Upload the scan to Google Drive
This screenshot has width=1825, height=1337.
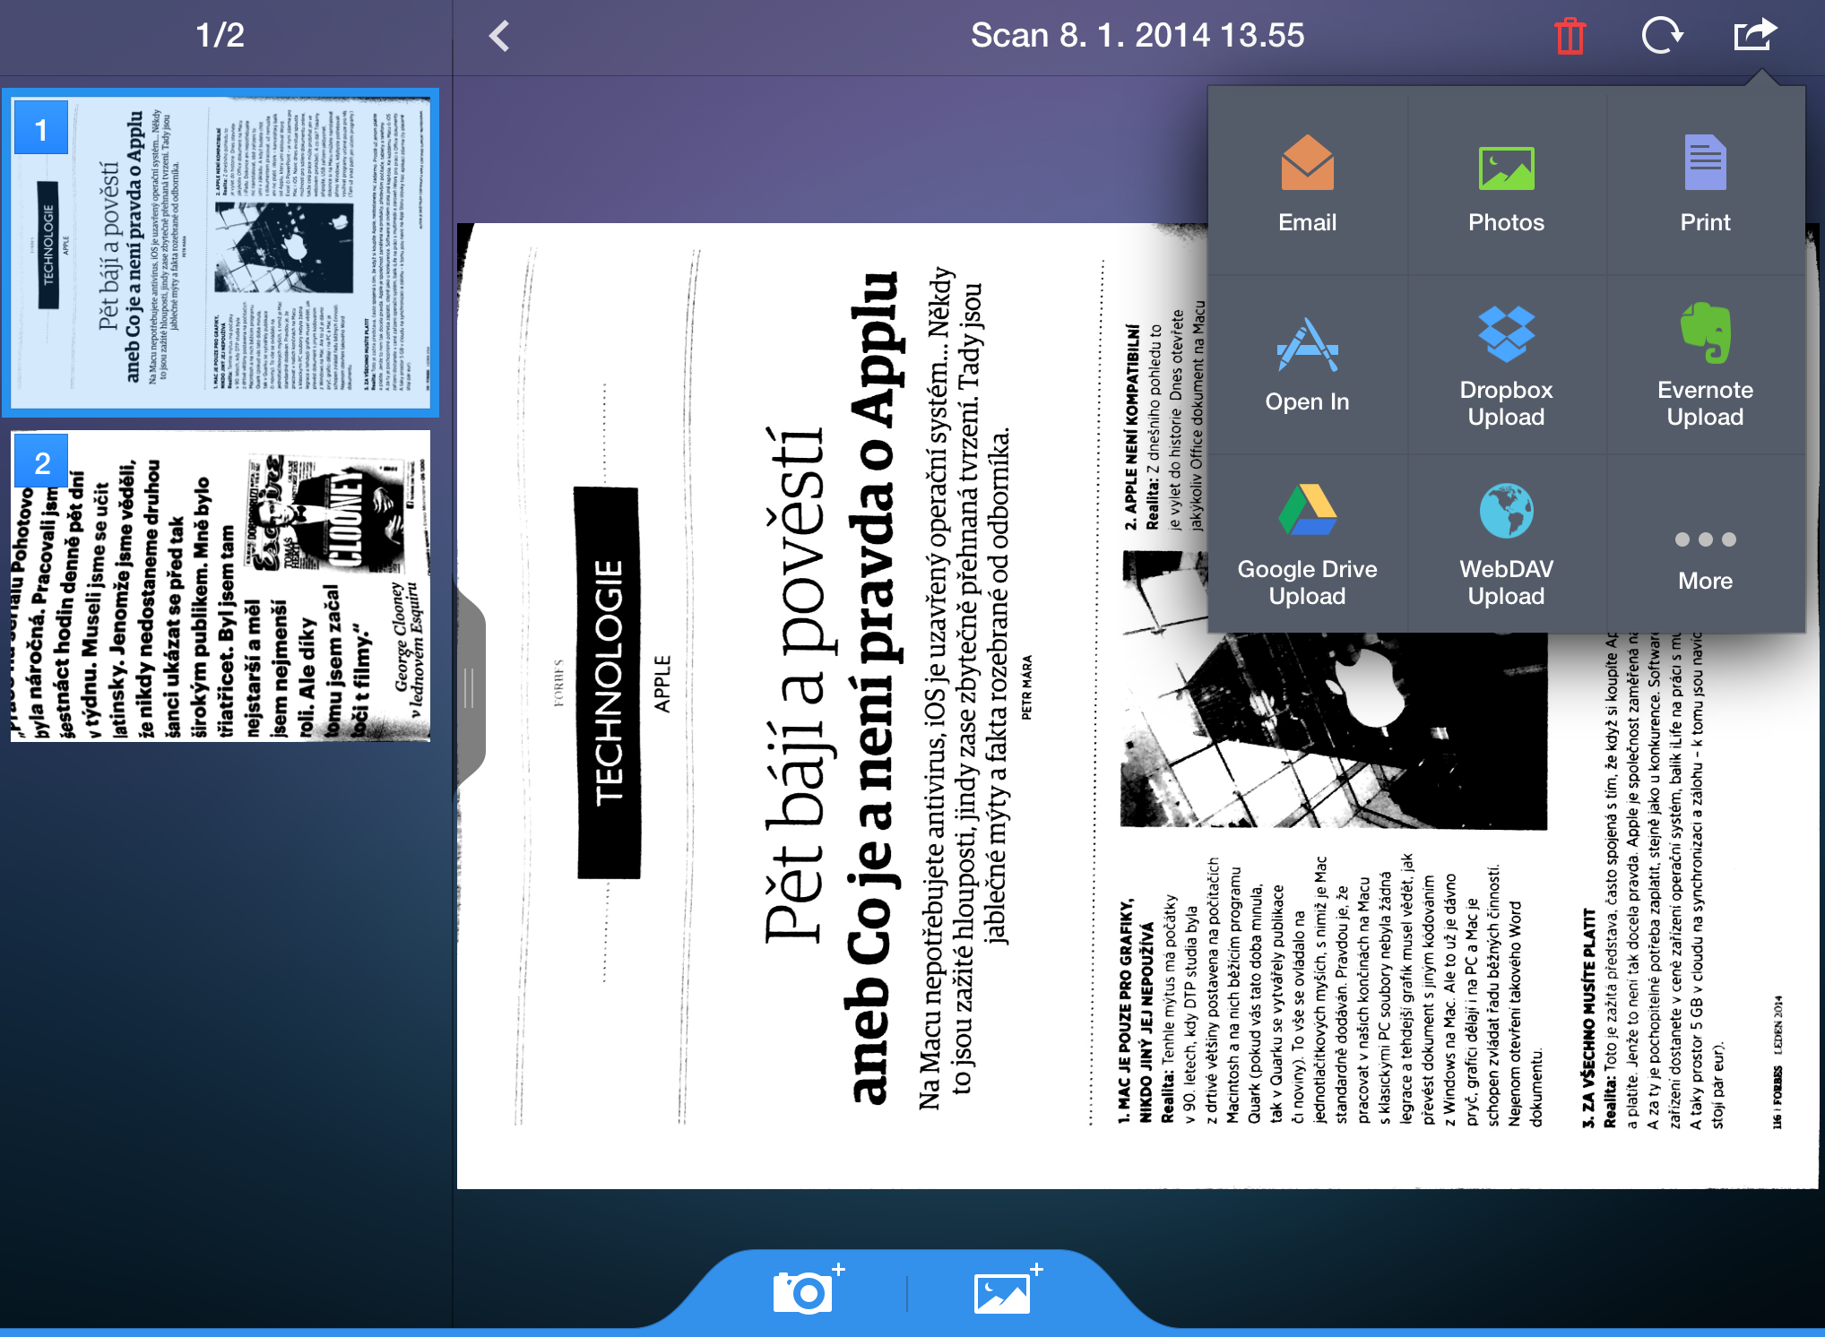click(1308, 543)
